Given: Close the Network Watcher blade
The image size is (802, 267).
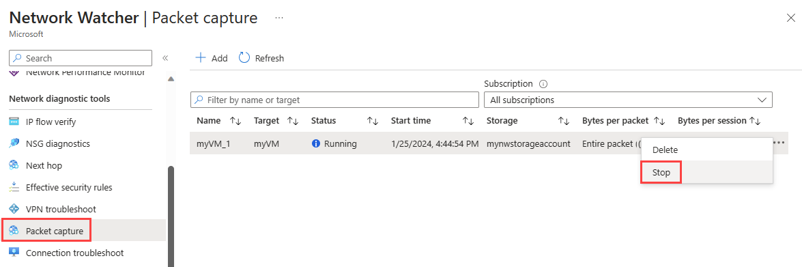Looking at the screenshot, I should [790, 18].
